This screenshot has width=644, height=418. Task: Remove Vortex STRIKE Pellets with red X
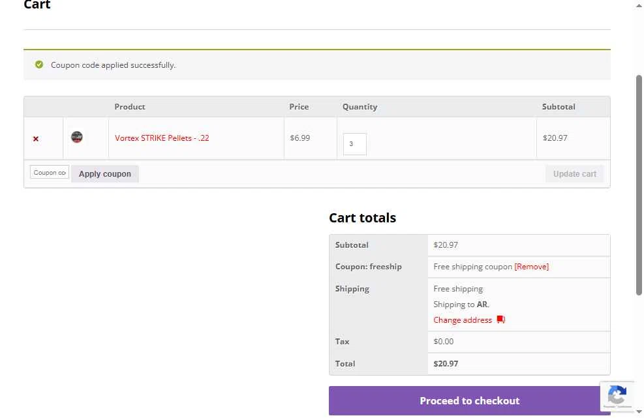point(36,139)
